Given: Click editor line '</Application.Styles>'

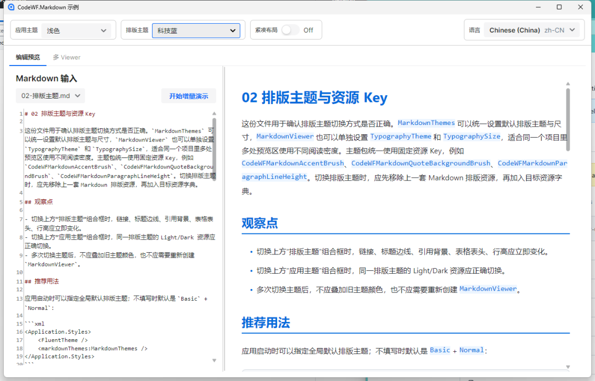Looking at the screenshot, I should [x=59, y=356].
